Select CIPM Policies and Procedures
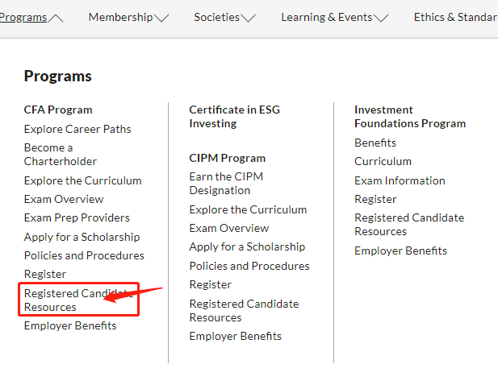The image size is (498, 385). 249,266
